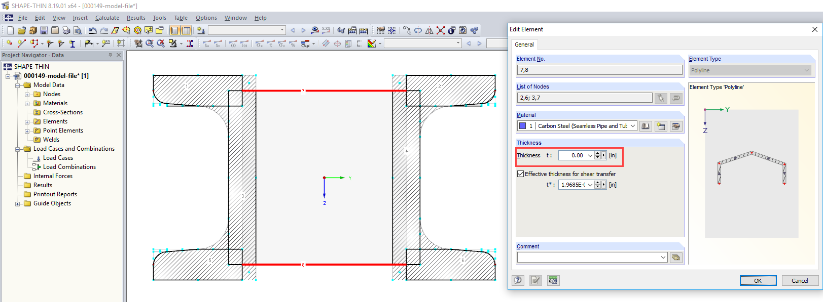
Task: Open the Comment dropdown
Action: [663, 257]
